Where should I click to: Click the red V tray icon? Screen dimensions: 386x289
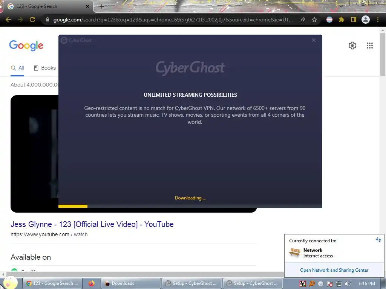point(303,284)
